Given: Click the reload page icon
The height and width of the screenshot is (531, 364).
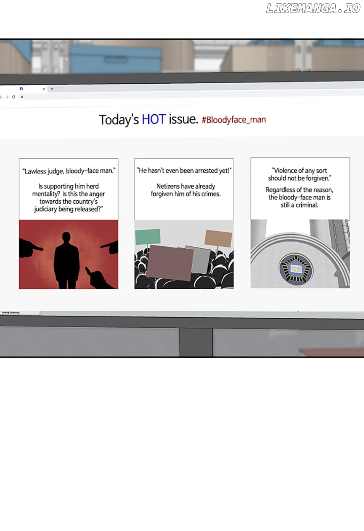Looking at the screenshot, I should 14,97.
